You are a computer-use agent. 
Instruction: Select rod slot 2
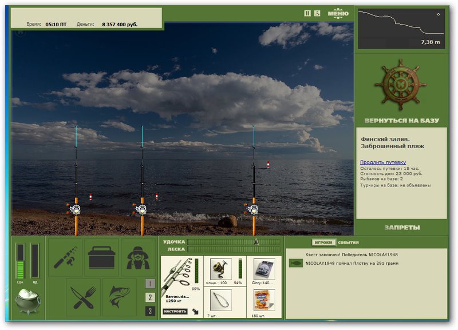point(150,297)
